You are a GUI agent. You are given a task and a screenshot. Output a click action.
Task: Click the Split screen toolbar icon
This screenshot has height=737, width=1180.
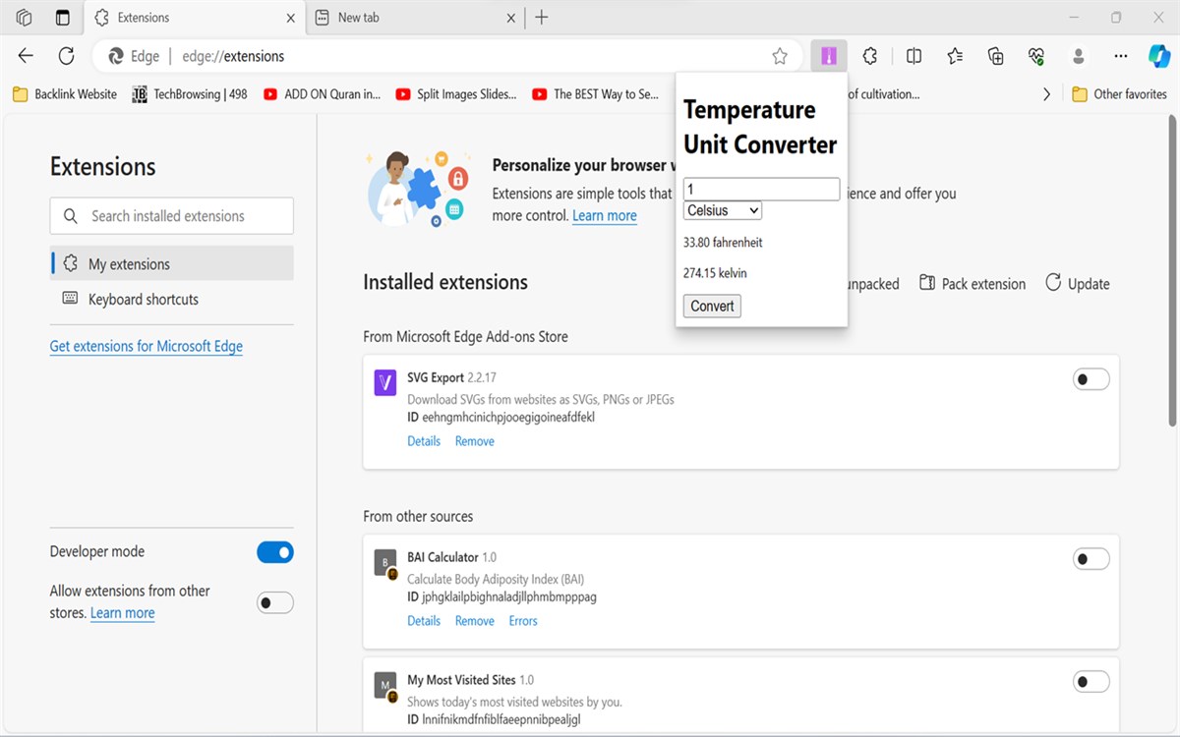914,56
